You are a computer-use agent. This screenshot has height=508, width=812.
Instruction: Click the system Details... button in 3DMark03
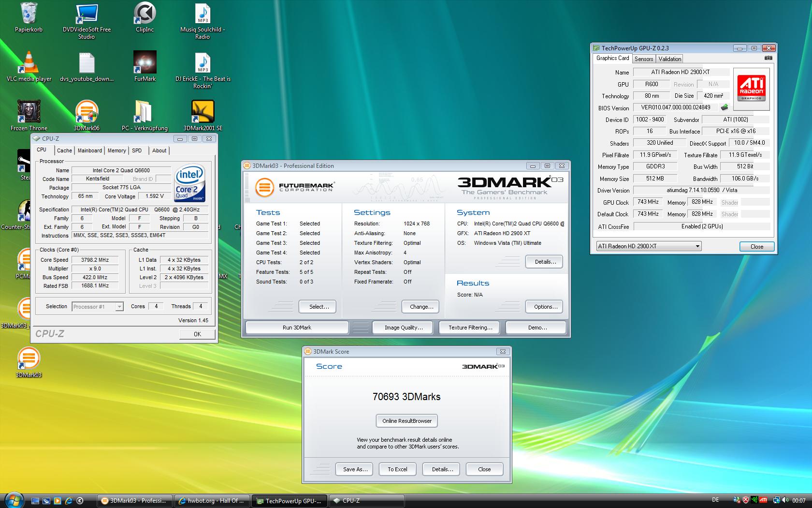tap(545, 262)
